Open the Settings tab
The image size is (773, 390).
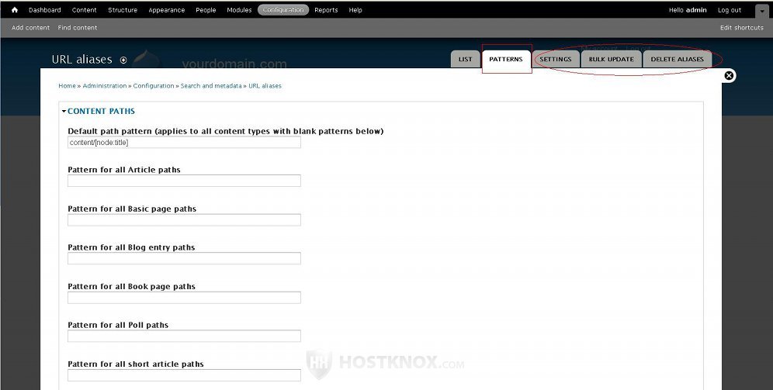pyautogui.click(x=556, y=60)
